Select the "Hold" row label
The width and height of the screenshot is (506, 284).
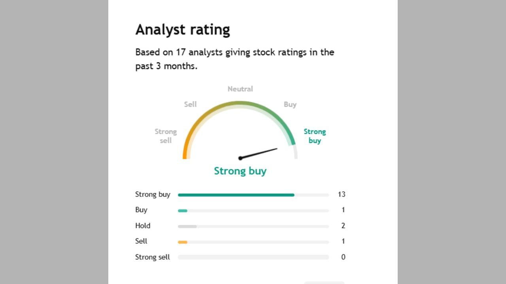tap(143, 226)
